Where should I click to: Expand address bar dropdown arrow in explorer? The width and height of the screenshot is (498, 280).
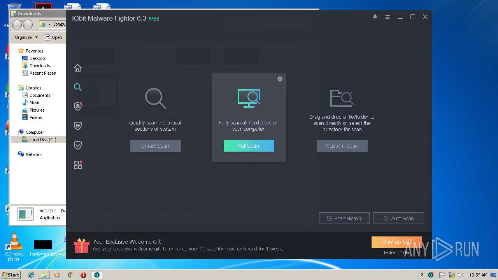pyautogui.click(x=49, y=24)
